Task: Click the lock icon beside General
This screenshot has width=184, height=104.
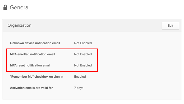Action: point(5,7)
